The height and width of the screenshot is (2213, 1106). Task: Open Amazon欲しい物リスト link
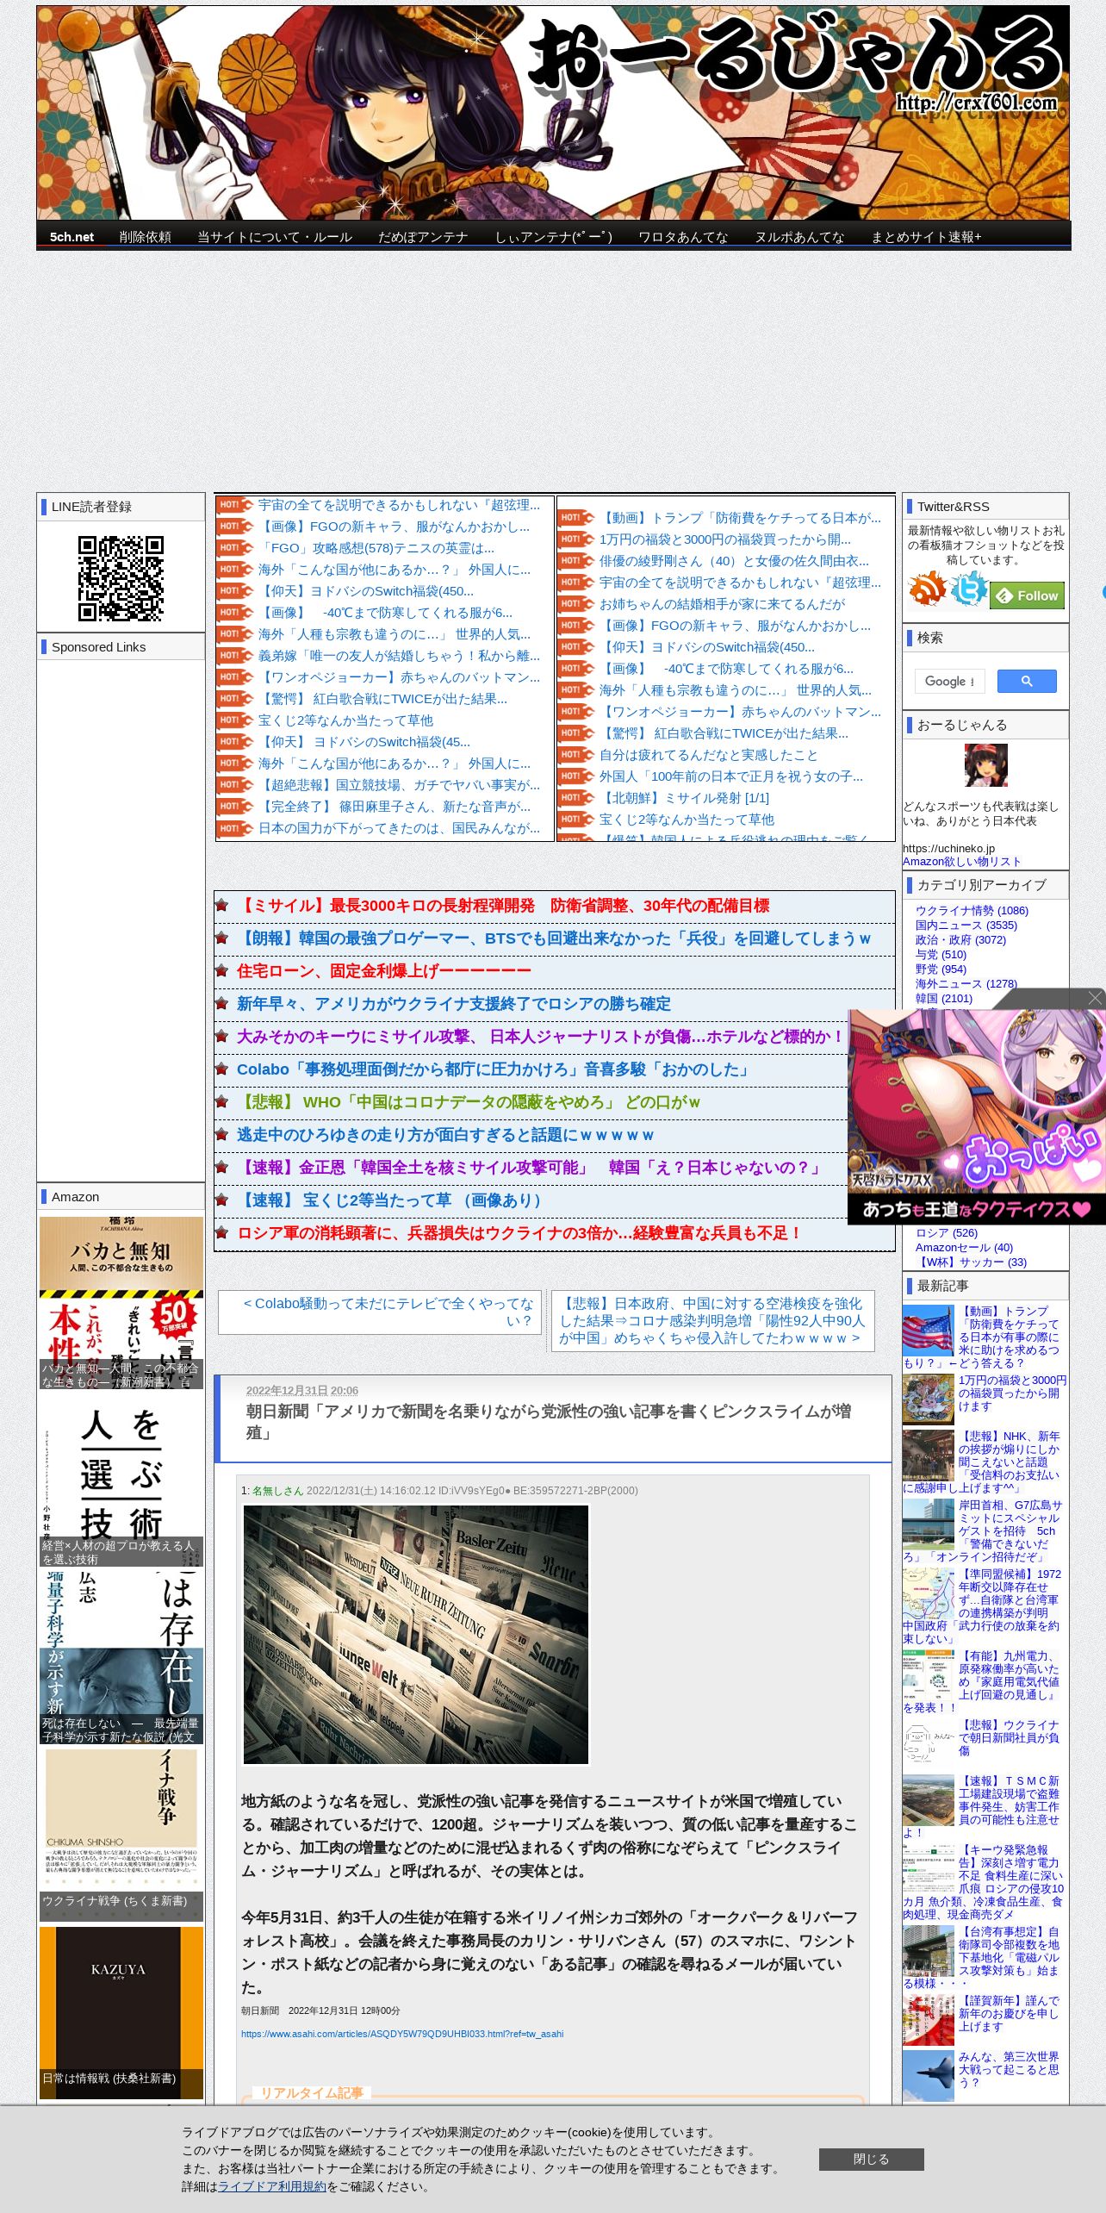tap(961, 861)
